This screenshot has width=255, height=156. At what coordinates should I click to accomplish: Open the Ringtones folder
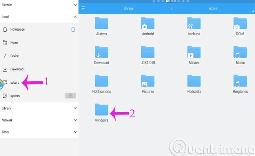(x=240, y=84)
